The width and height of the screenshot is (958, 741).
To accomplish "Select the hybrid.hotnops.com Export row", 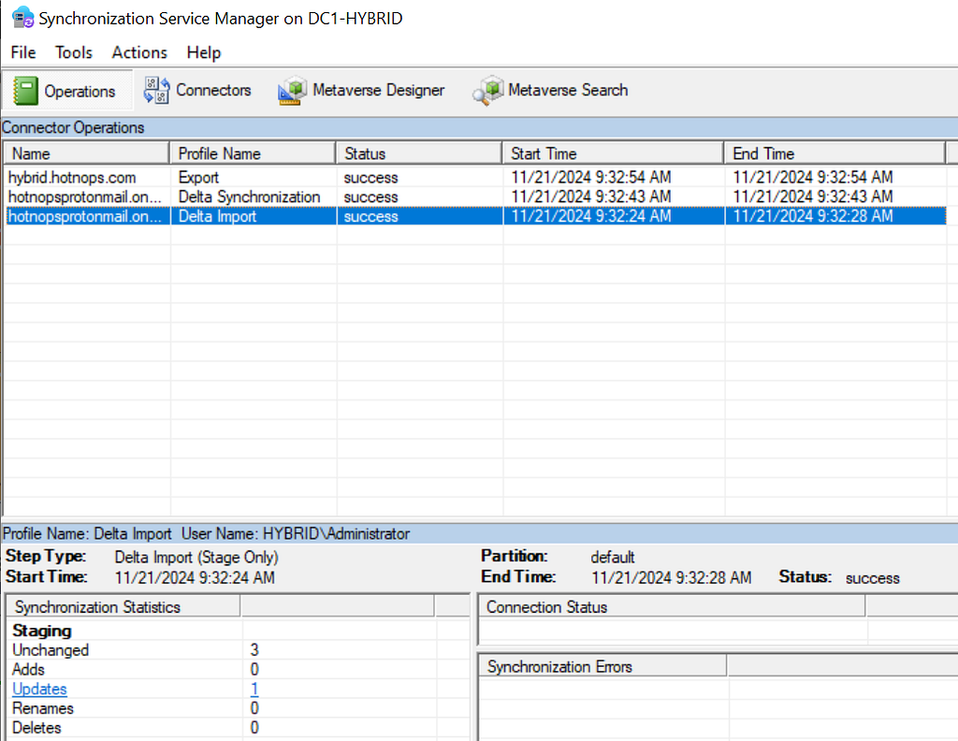I will 475,177.
